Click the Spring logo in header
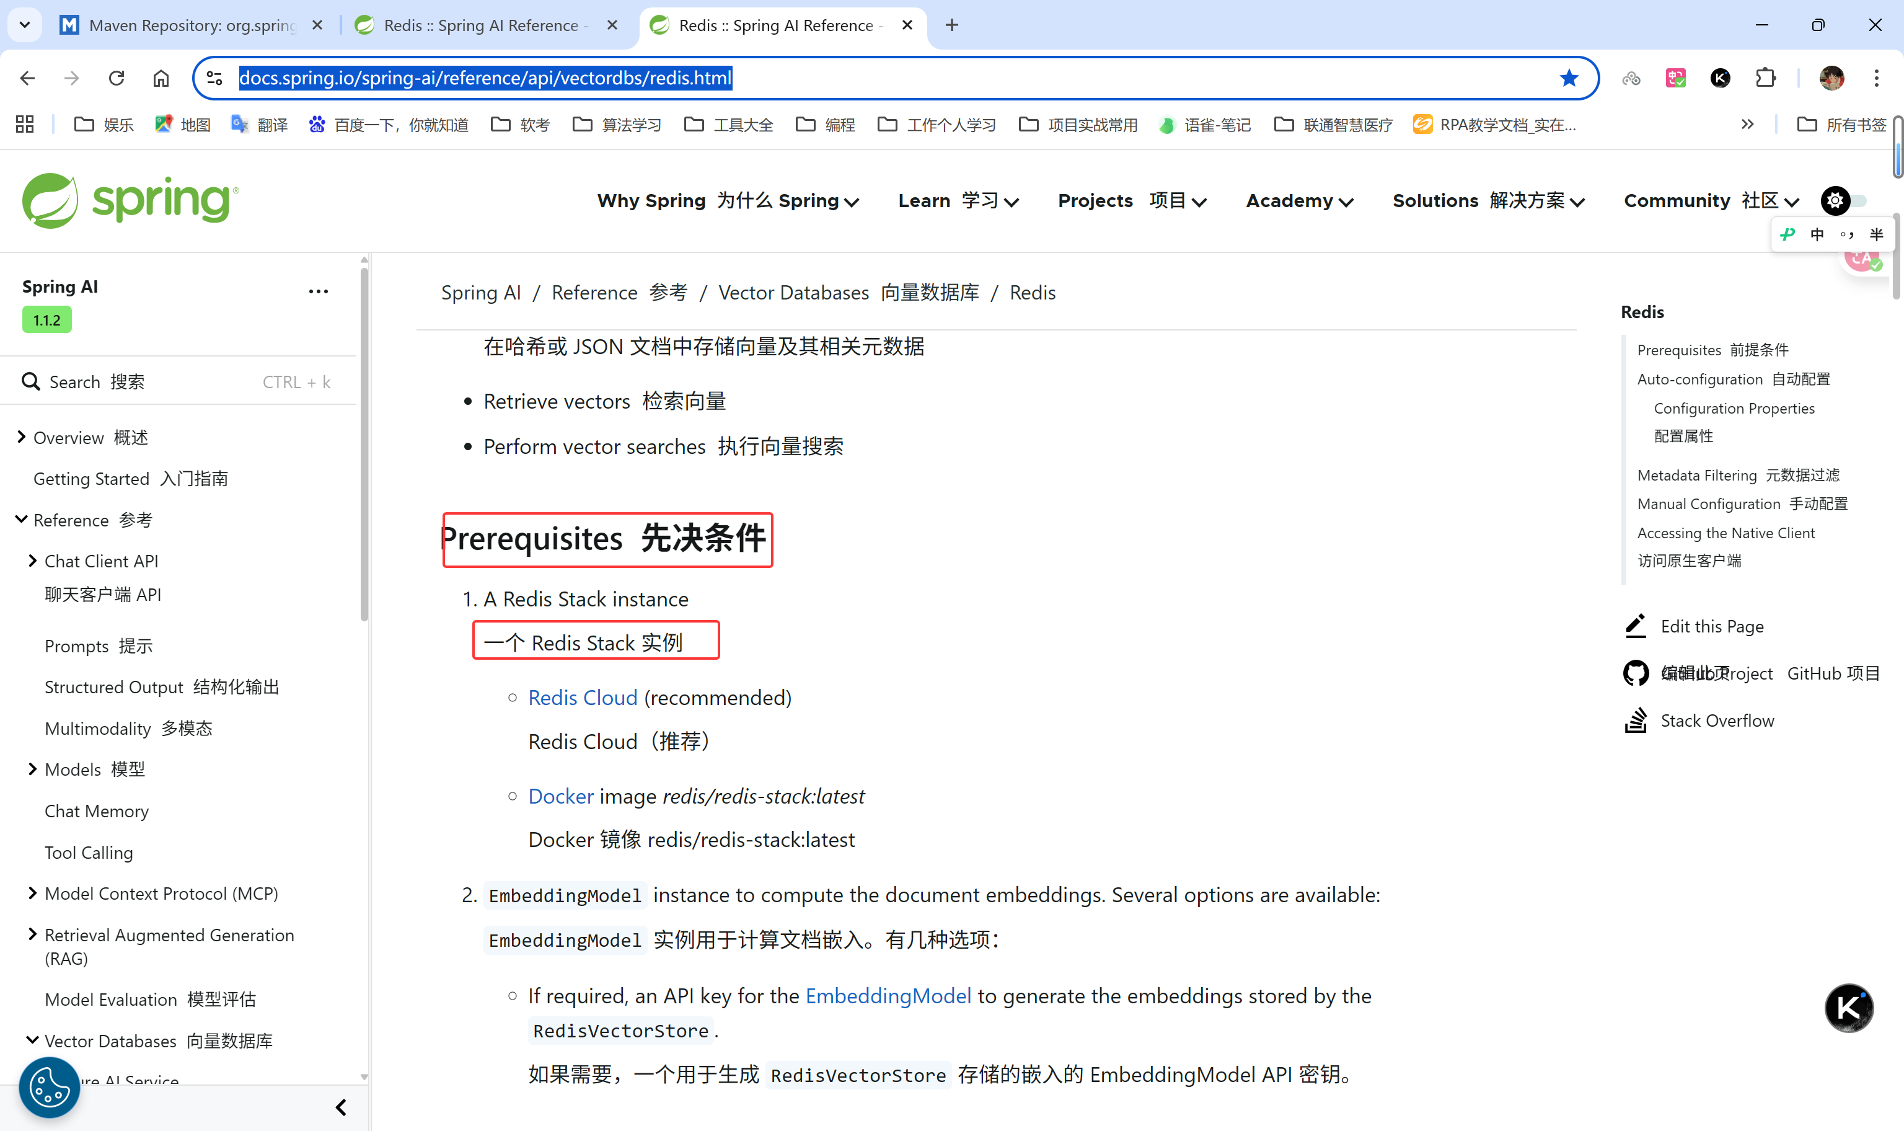Viewport: 1904px width, 1131px height. [x=130, y=200]
